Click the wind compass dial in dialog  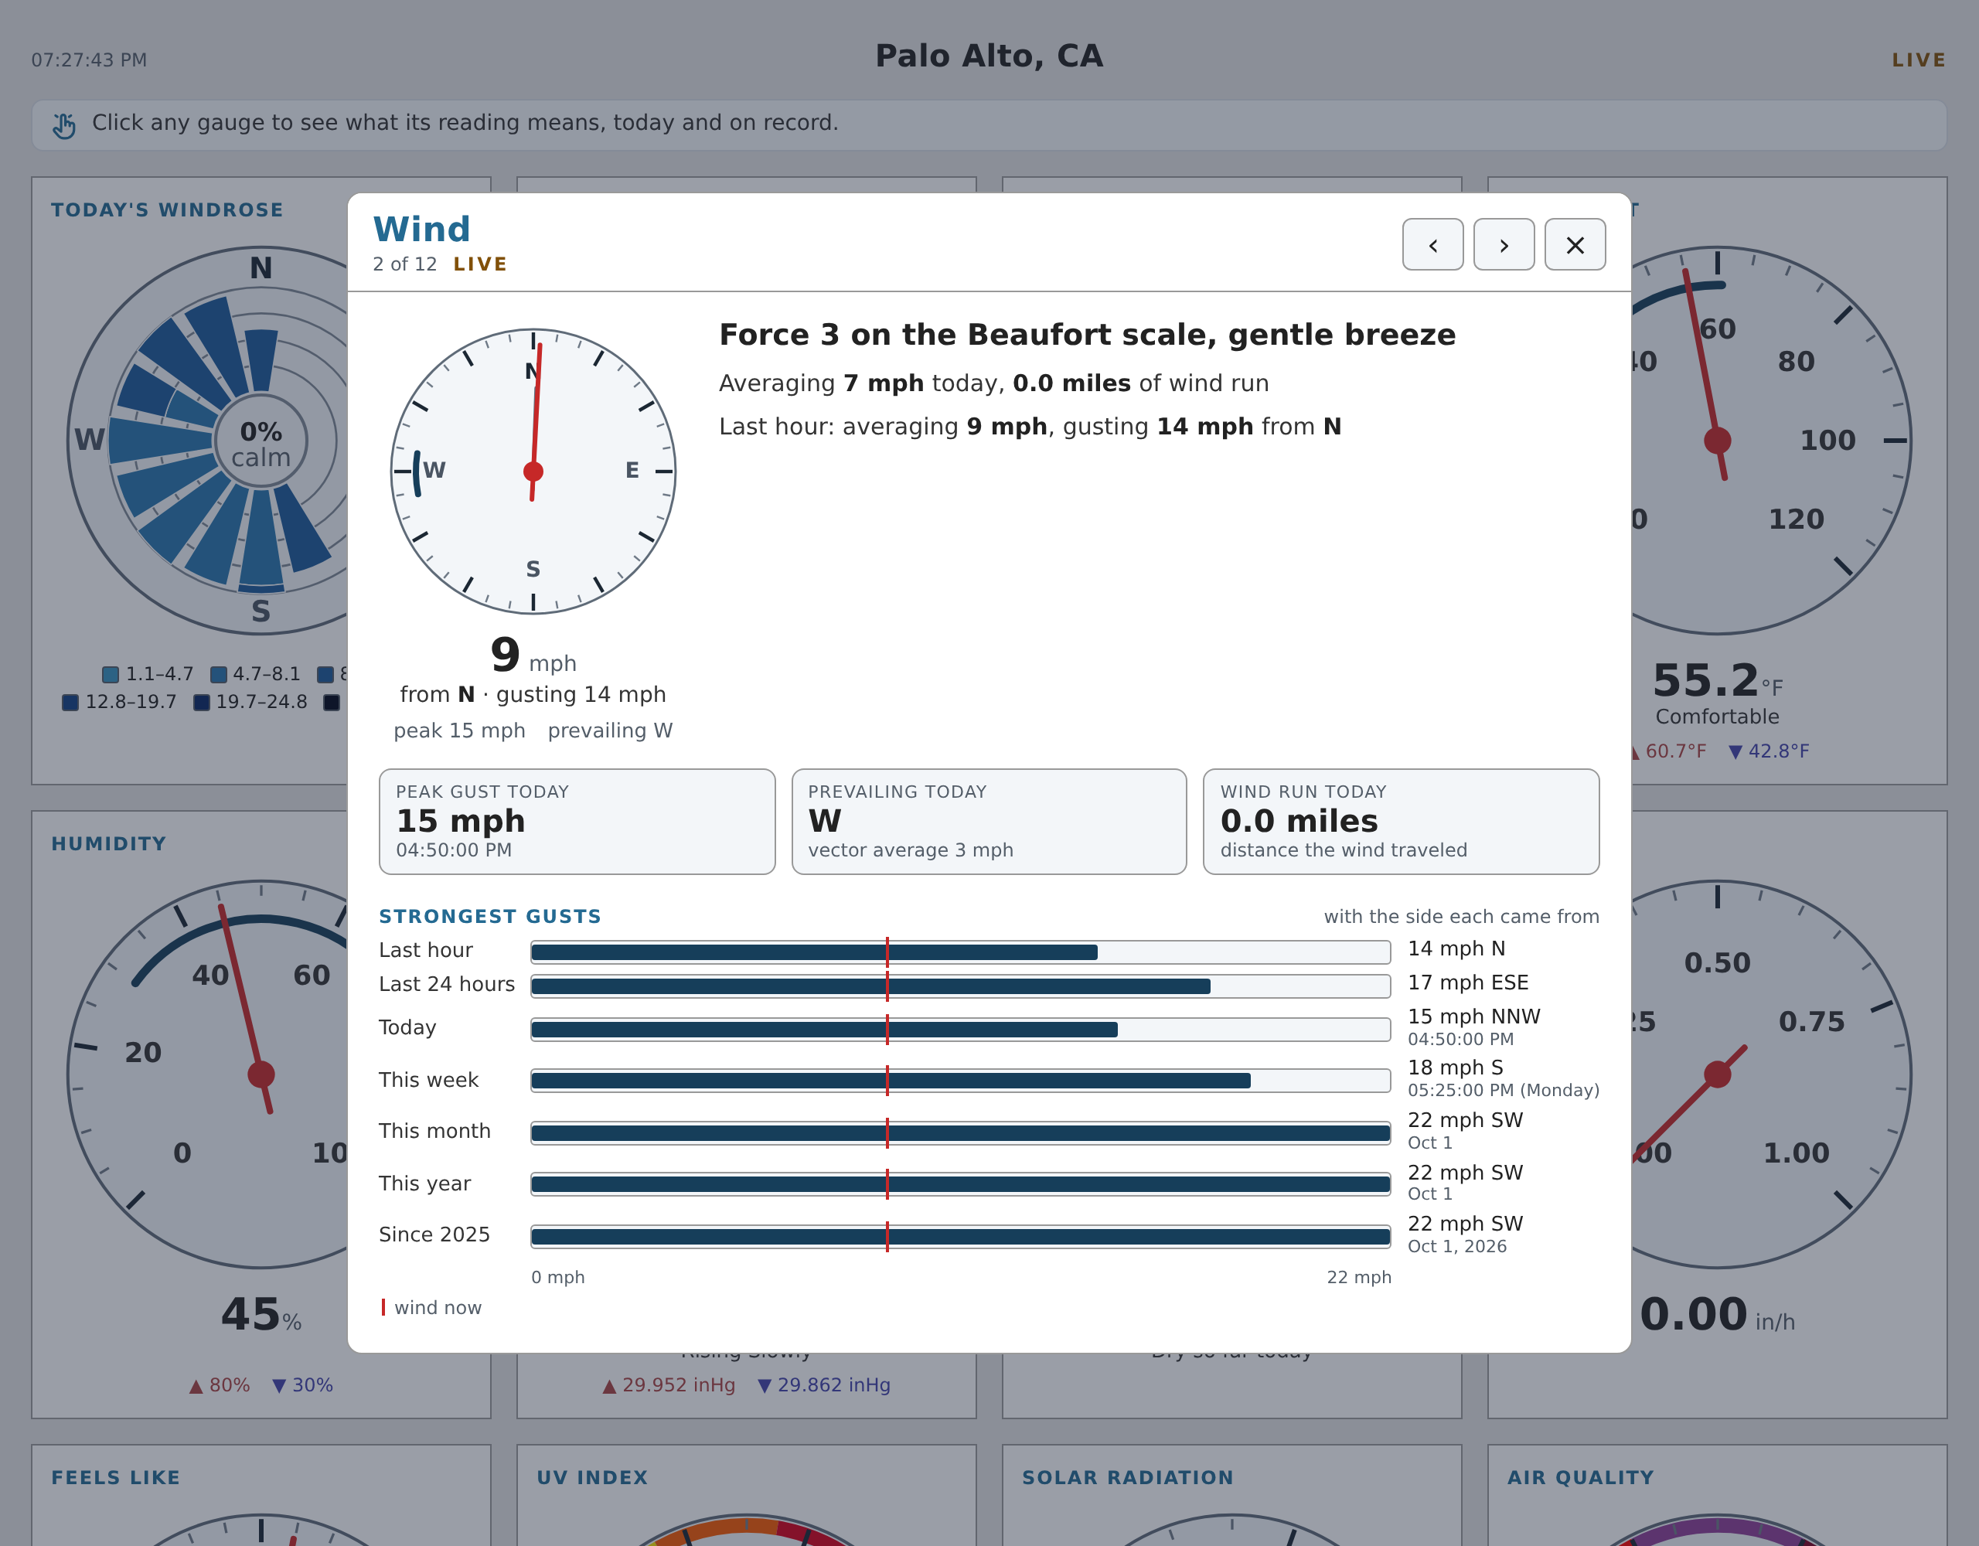click(x=533, y=472)
